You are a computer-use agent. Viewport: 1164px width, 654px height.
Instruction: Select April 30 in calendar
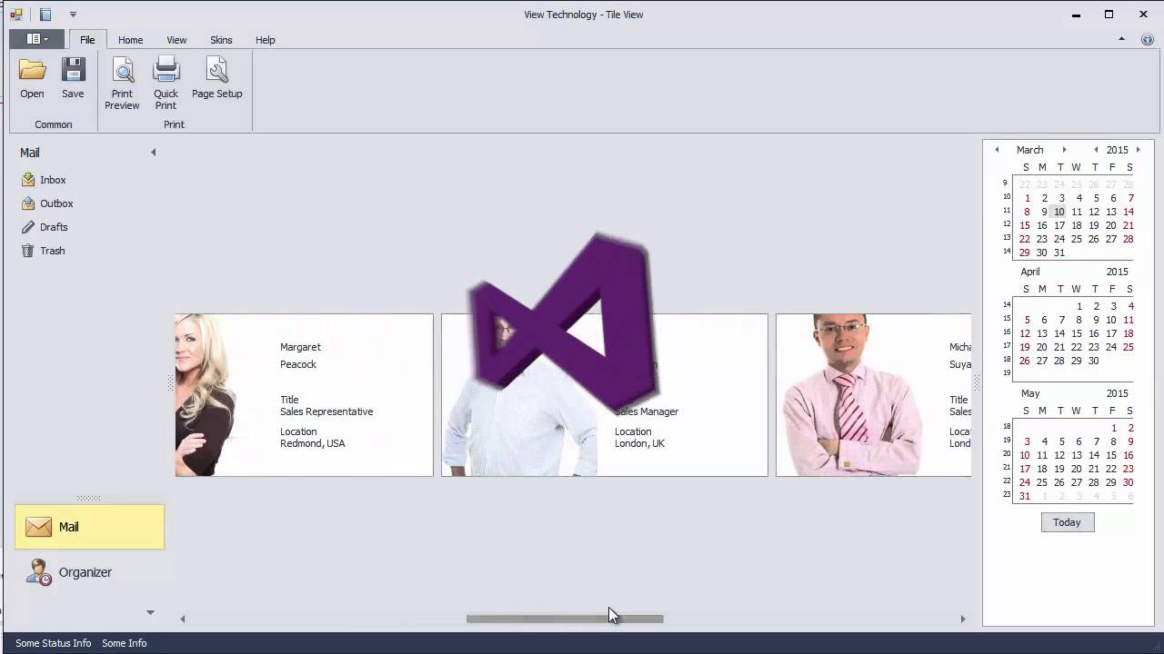point(1094,361)
